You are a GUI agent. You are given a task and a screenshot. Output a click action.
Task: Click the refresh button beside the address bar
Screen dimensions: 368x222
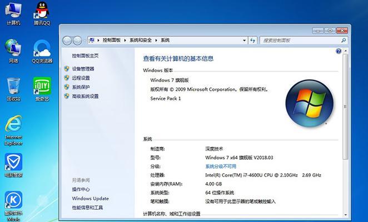[252, 41]
